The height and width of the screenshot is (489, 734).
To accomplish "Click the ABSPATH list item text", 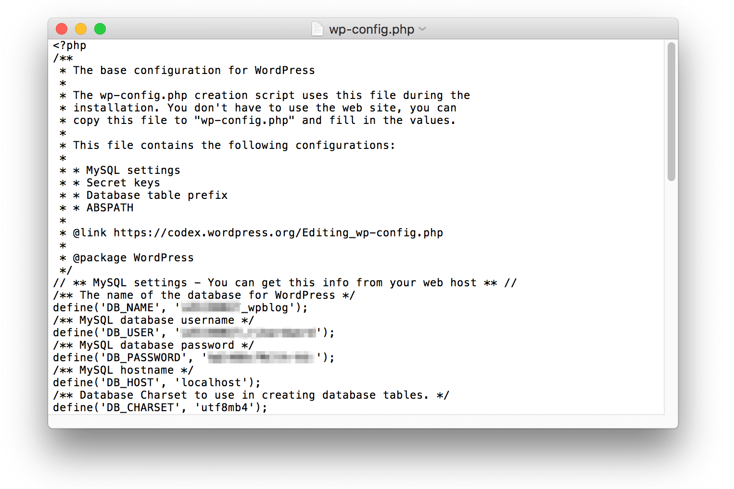I will (109, 208).
